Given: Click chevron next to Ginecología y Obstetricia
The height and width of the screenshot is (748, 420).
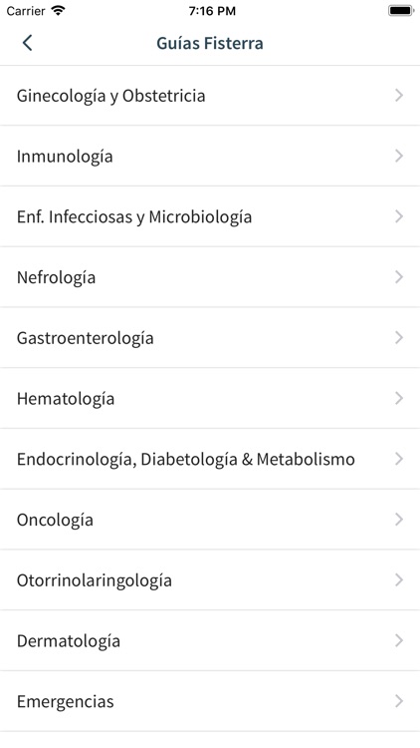Looking at the screenshot, I should [x=399, y=96].
